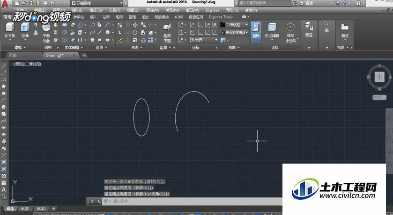Open the 未保存的视图 saved view dropdown
393x215 pixels.
[x=234, y=33]
